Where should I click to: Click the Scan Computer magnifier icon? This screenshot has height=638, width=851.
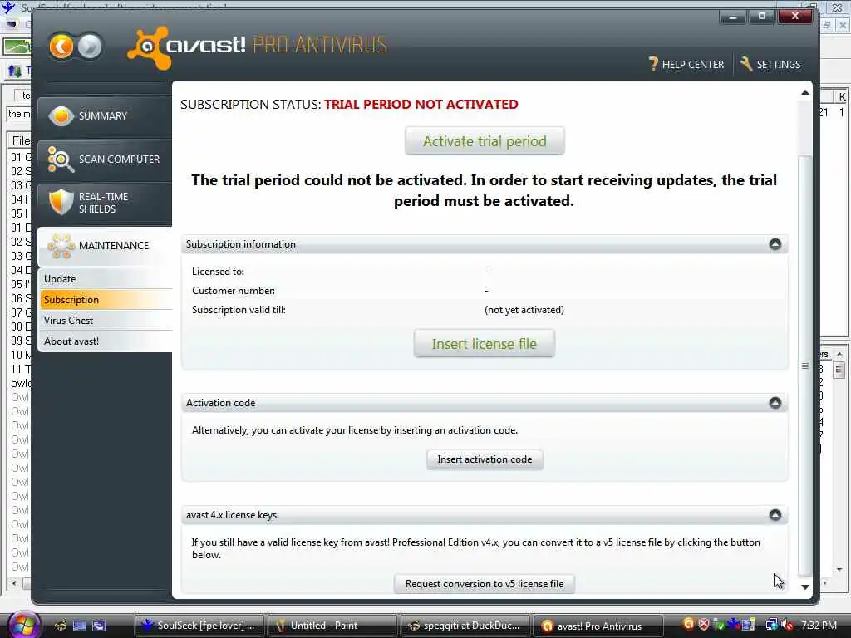tap(60, 159)
